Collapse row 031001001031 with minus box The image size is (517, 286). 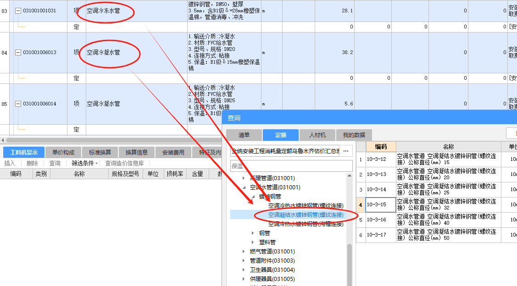pos(18,11)
